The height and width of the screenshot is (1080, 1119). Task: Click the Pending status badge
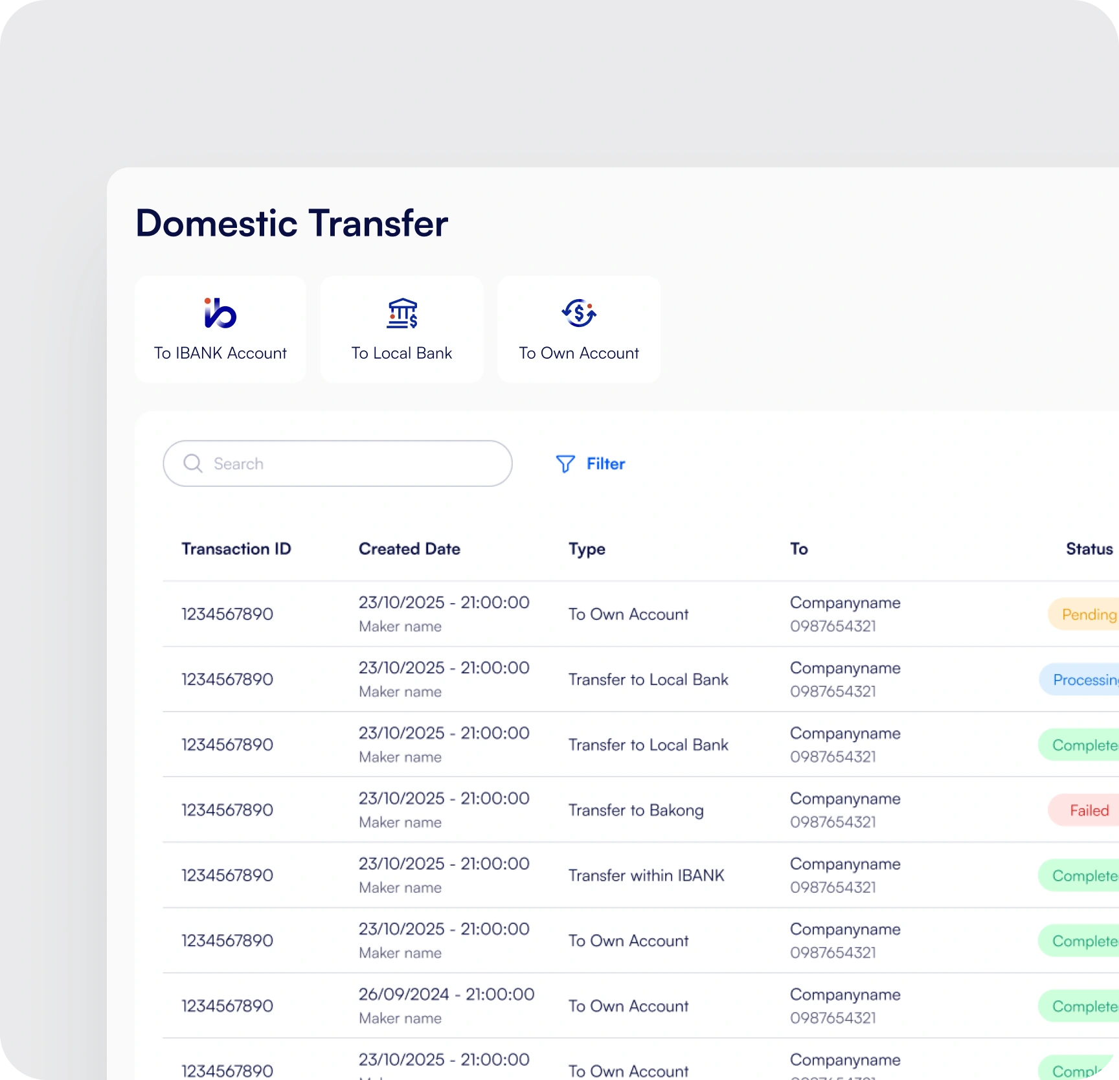point(1083,614)
